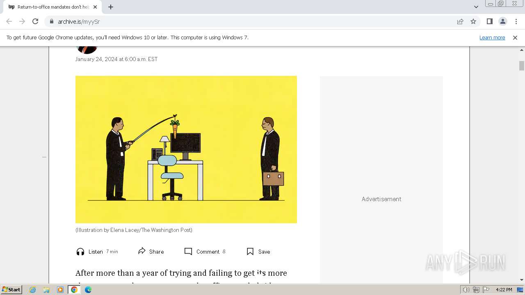Click the show desktop monitor icon

tap(520, 290)
